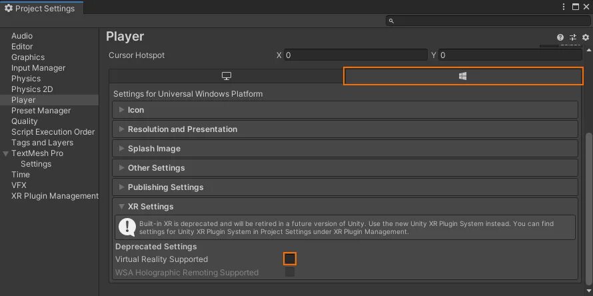
Task: Expand the Icon section
Action: [345, 110]
